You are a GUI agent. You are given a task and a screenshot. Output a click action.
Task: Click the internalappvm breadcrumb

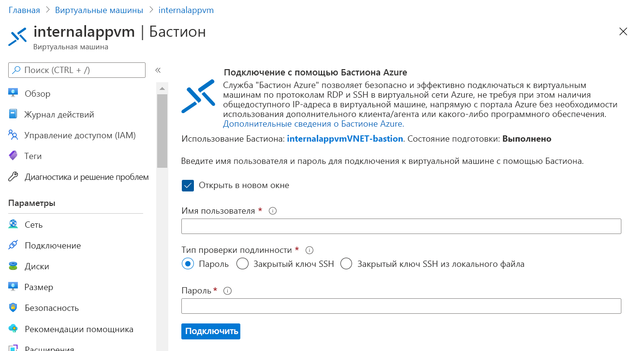tap(186, 10)
